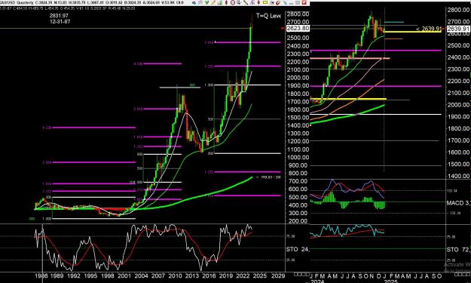The width and height of the screenshot is (471, 283).
Task: Select the diagonal trend line tool
Action: click(x=246, y=3)
